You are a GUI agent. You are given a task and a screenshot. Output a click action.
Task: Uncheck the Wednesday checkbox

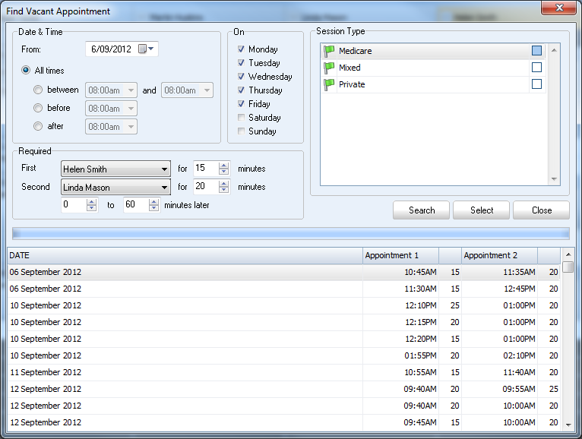click(x=242, y=77)
